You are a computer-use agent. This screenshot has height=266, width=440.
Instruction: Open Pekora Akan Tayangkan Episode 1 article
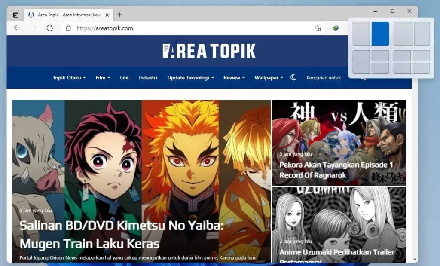coord(336,170)
